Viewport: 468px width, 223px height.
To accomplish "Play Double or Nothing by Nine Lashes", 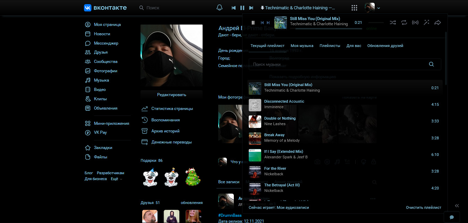I will [x=345, y=121].
